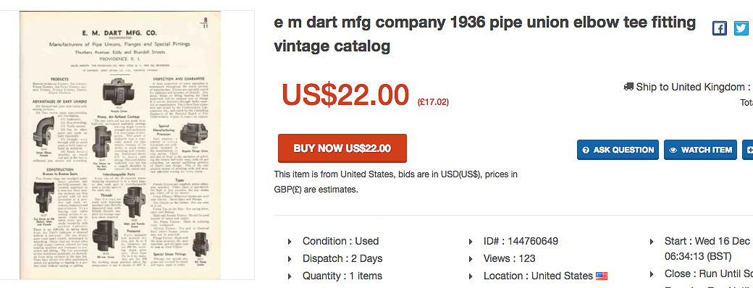Click the arrow bullet beside Start date
The width and height of the screenshot is (753, 288).
click(652, 242)
